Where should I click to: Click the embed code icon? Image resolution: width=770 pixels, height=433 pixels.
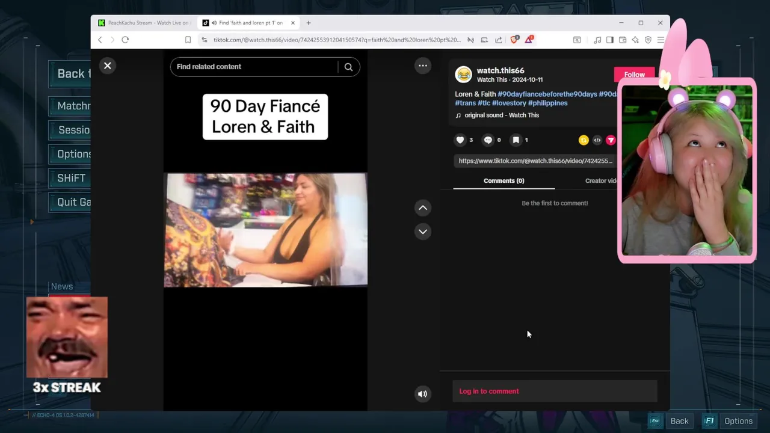coord(597,140)
